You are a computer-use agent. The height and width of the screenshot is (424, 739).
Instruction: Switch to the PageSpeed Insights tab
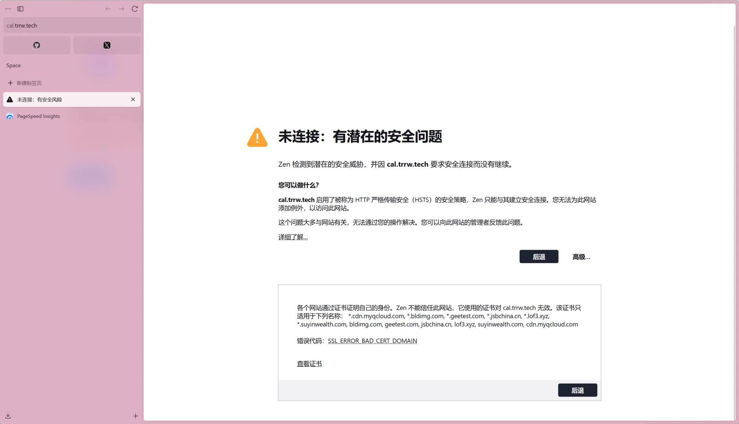(x=38, y=116)
